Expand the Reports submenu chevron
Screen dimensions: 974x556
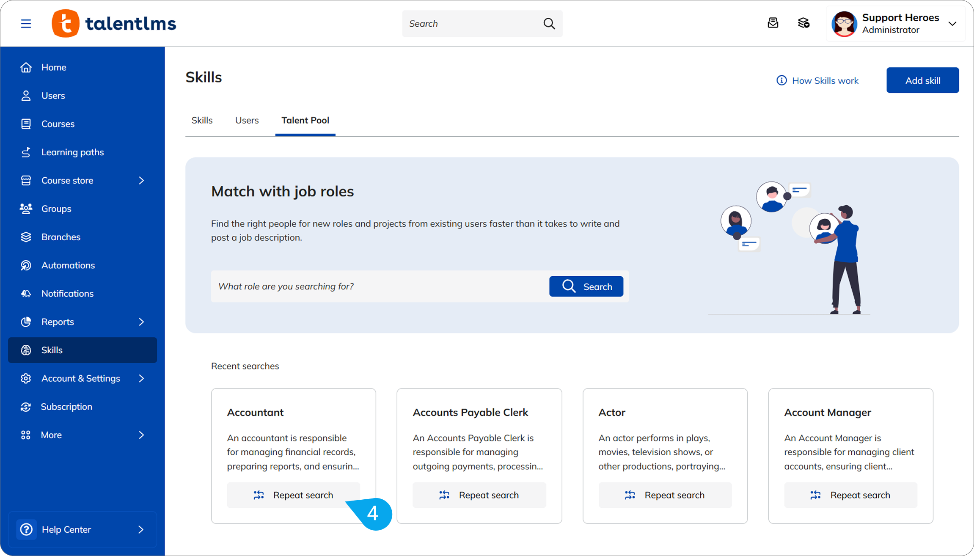tap(141, 322)
